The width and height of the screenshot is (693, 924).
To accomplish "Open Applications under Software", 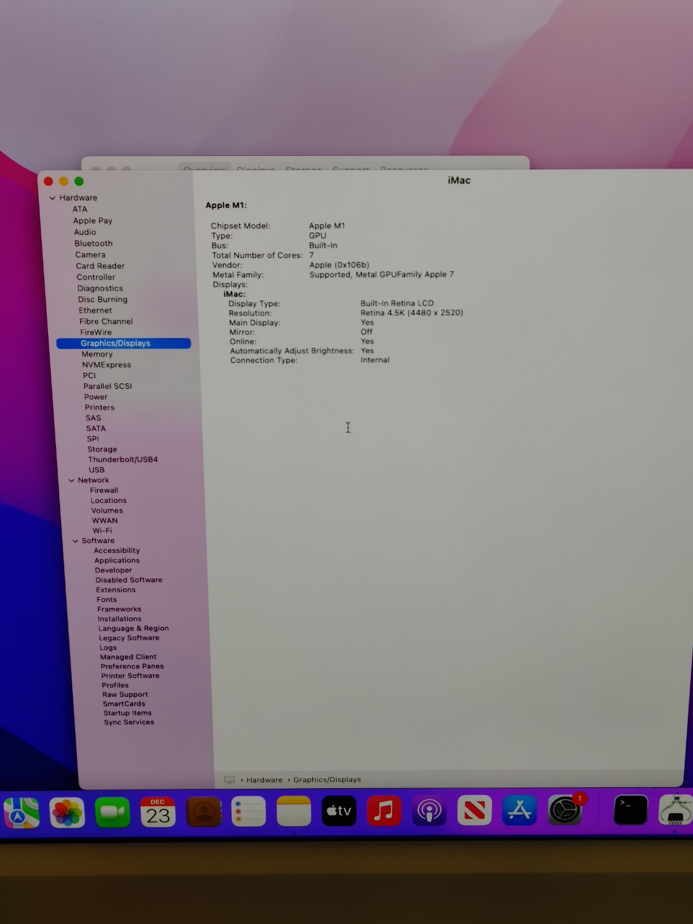I will tap(117, 561).
